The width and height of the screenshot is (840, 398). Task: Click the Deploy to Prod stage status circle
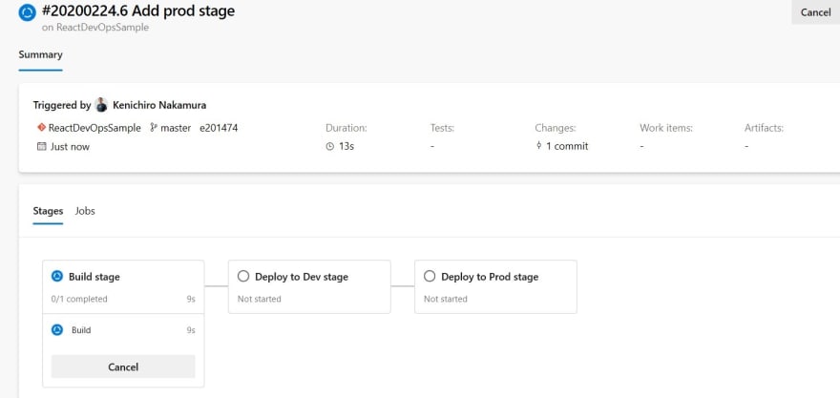430,277
